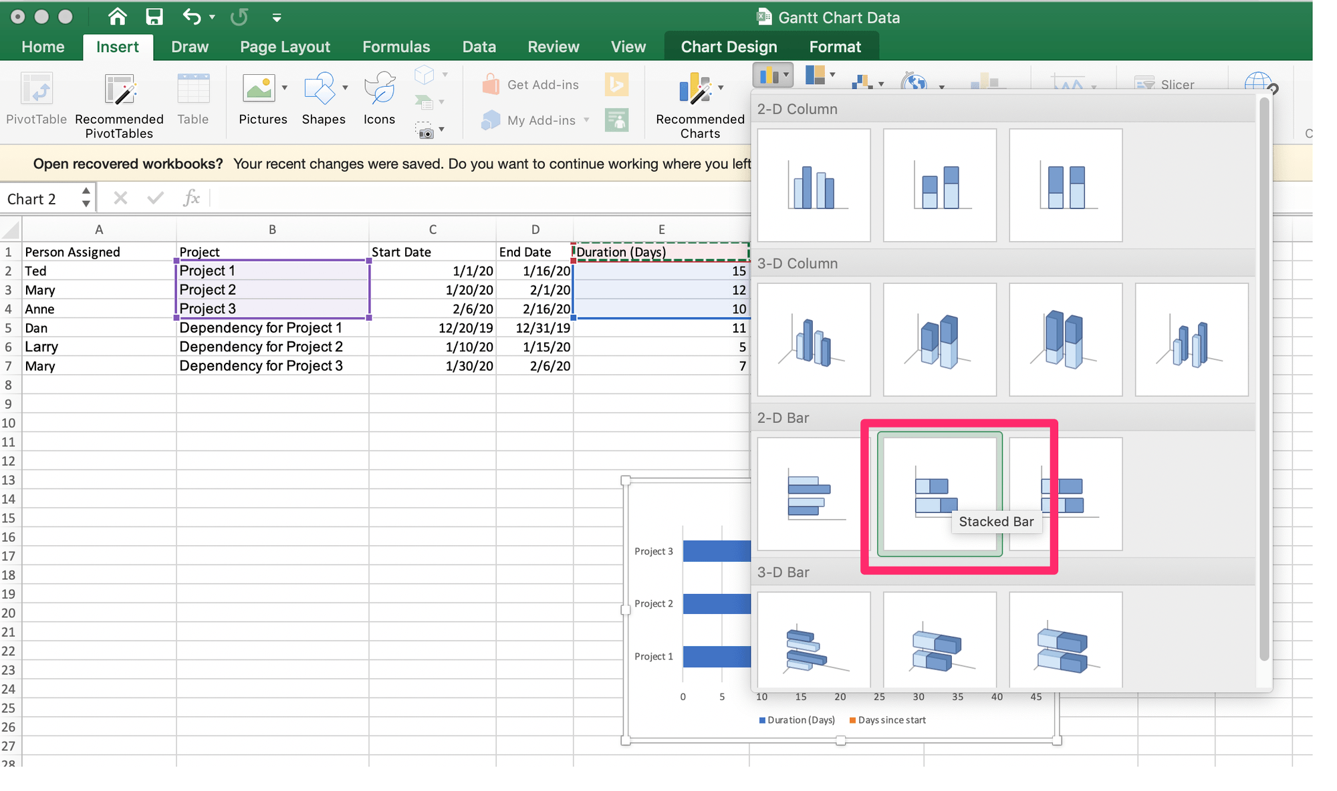Open the column chart dropdown button
Viewport: 1337px width, 791px height.
[x=773, y=75]
